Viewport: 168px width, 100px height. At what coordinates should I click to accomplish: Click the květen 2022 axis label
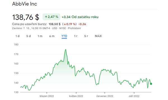point(76,96)
